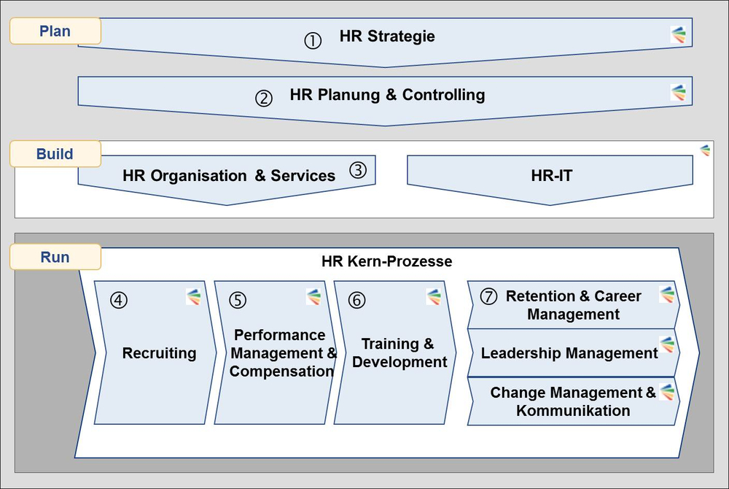This screenshot has width=729, height=489.
Task: Select the HR Organisation & Services block
Action: (227, 180)
